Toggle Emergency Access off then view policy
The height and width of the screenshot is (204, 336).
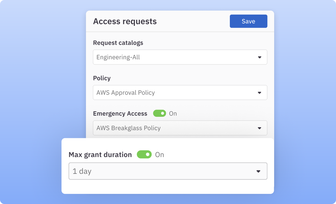coord(159,113)
